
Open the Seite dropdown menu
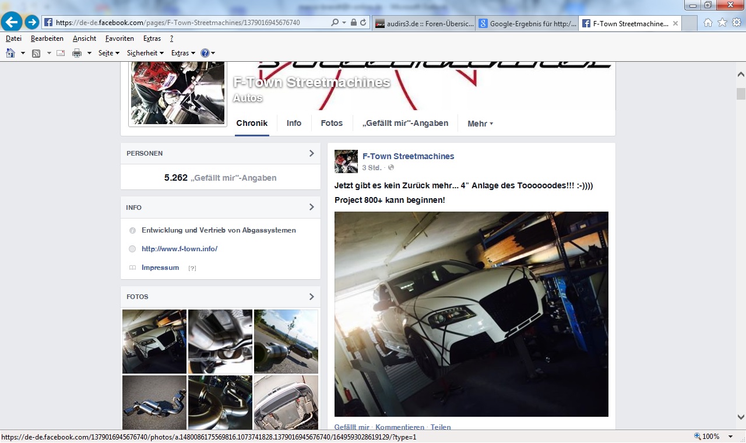coord(108,53)
